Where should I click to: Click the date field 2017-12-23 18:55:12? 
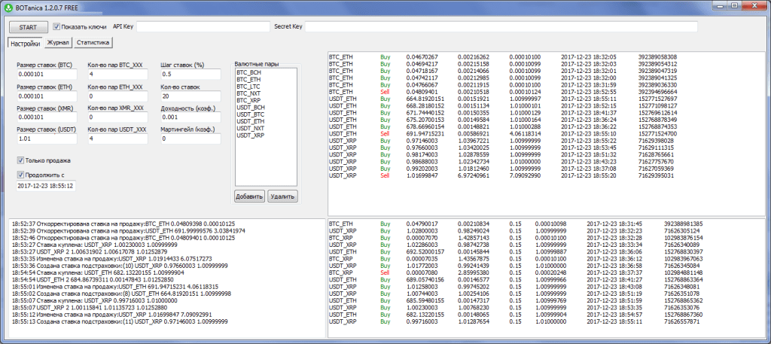pos(46,186)
